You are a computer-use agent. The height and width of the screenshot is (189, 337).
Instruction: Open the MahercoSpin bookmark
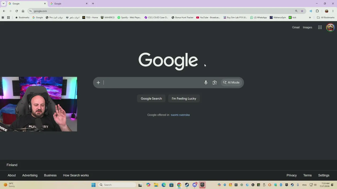point(278,18)
